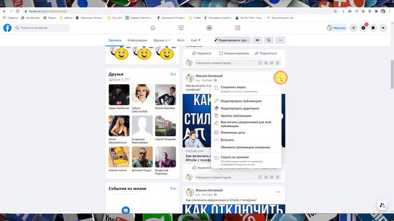394x221 pixels.
Task: Switch to the Информация tab
Action: [x=137, y=40]
